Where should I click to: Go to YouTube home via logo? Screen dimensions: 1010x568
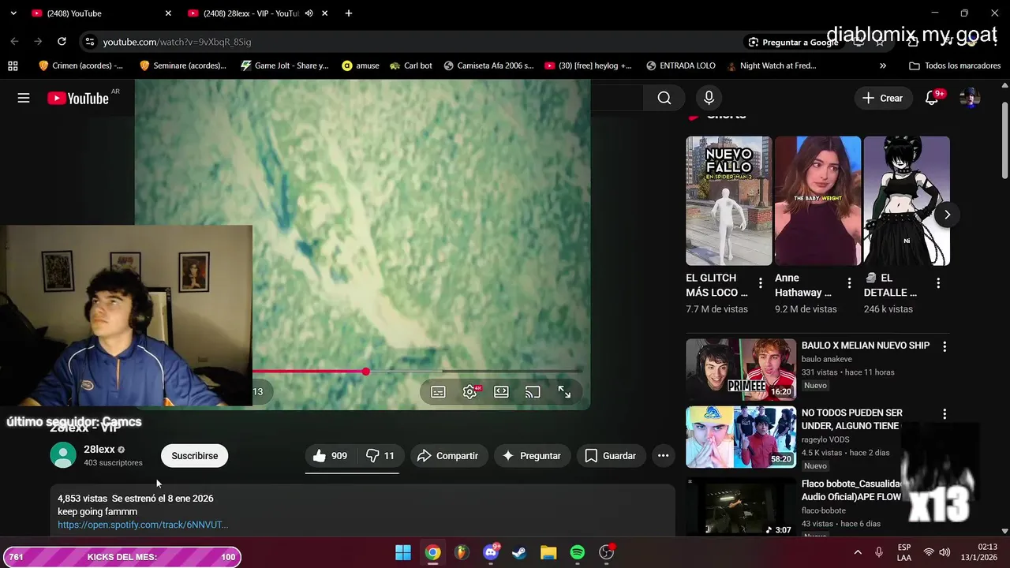(77, 98)
